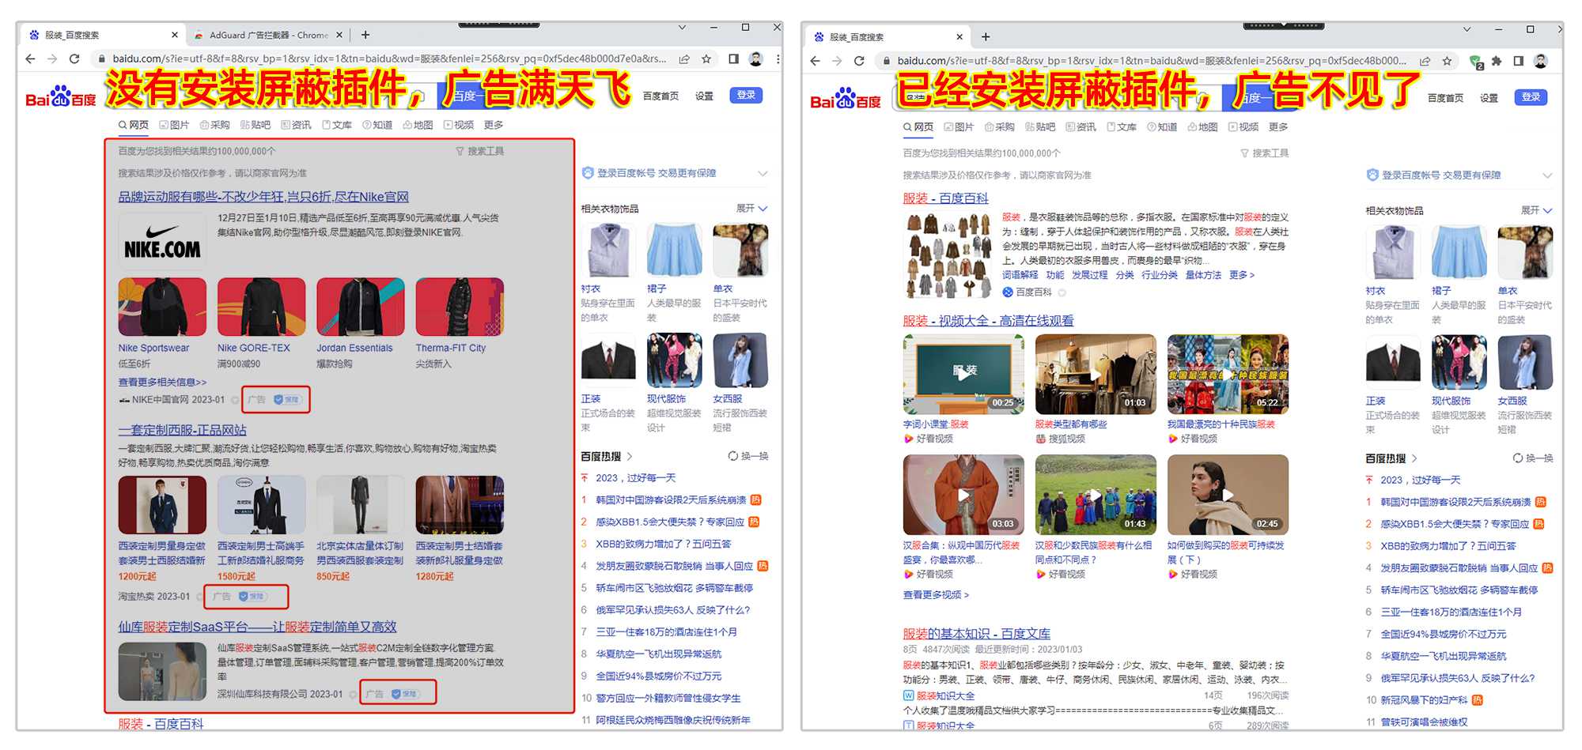
Task: Select 文库 tab in left window
Action: tap(336, 125)
